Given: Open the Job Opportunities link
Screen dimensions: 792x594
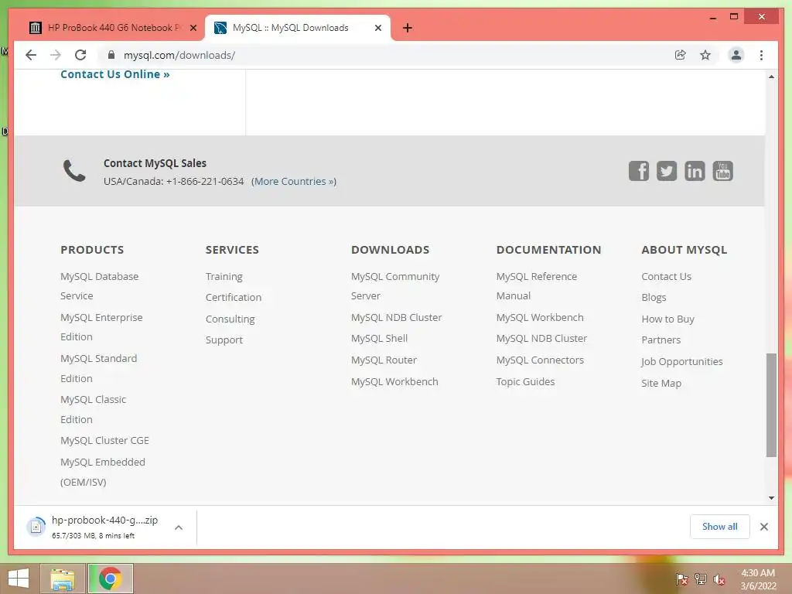Looking at the screenshot, I should tap(682, 362).
